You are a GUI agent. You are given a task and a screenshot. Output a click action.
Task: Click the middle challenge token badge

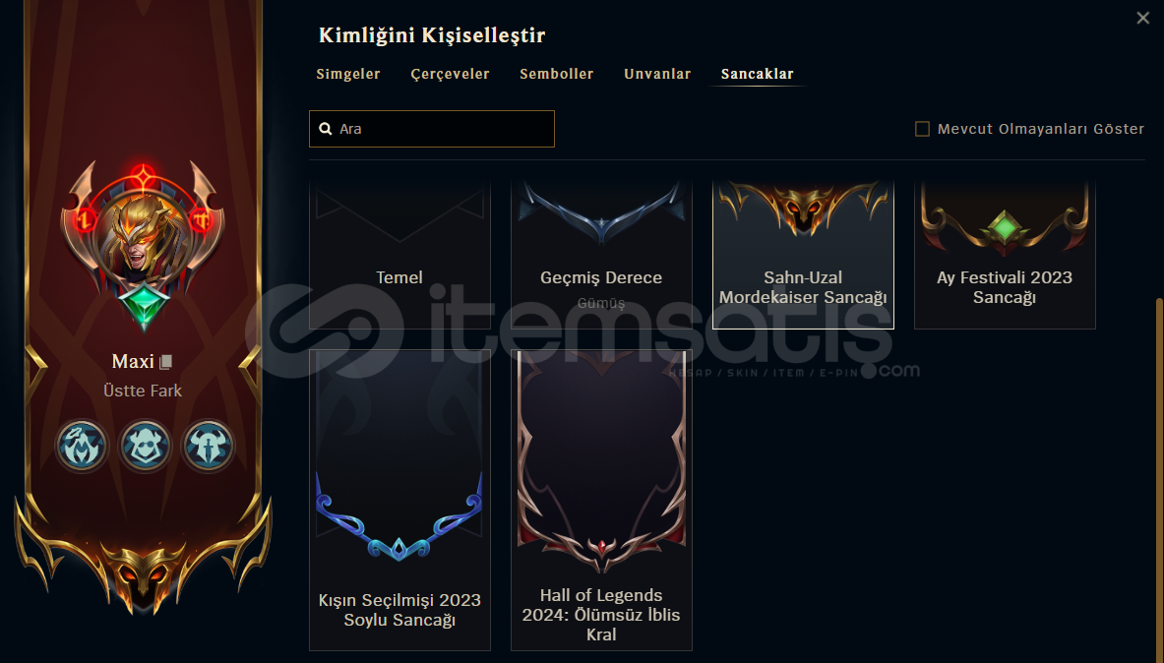coord(145,446)
